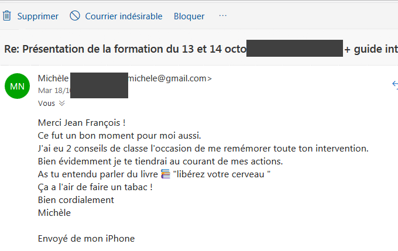Click the reply arrow icon
This screenshot has height=251, width=398.
tap(395, 84)
